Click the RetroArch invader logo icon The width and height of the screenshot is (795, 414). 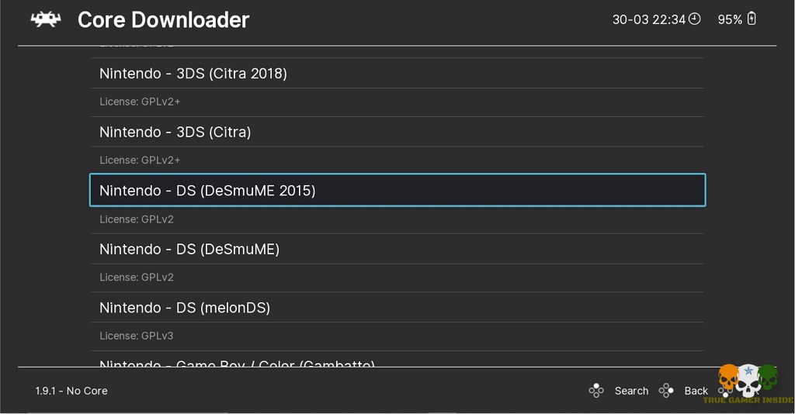(46, 19)
